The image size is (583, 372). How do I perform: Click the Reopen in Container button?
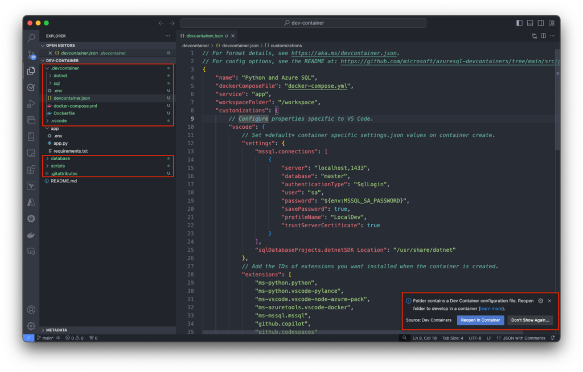(x=481, y=320)
